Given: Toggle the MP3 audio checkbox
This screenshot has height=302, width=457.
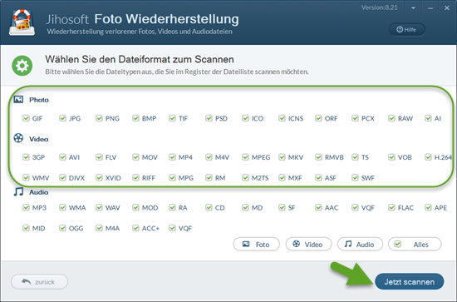Looking at the screenshot, I should click(26, 207).
